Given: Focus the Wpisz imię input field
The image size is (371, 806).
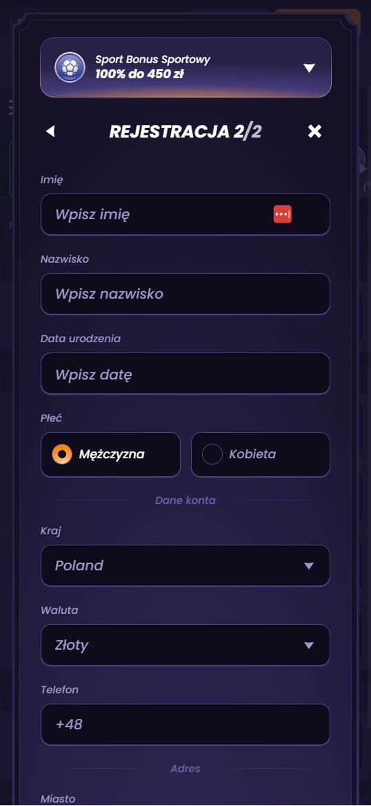Looking at the screenshot, I should tap(186, 214).
